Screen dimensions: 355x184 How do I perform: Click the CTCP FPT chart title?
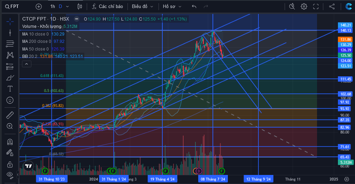point(46,19)
